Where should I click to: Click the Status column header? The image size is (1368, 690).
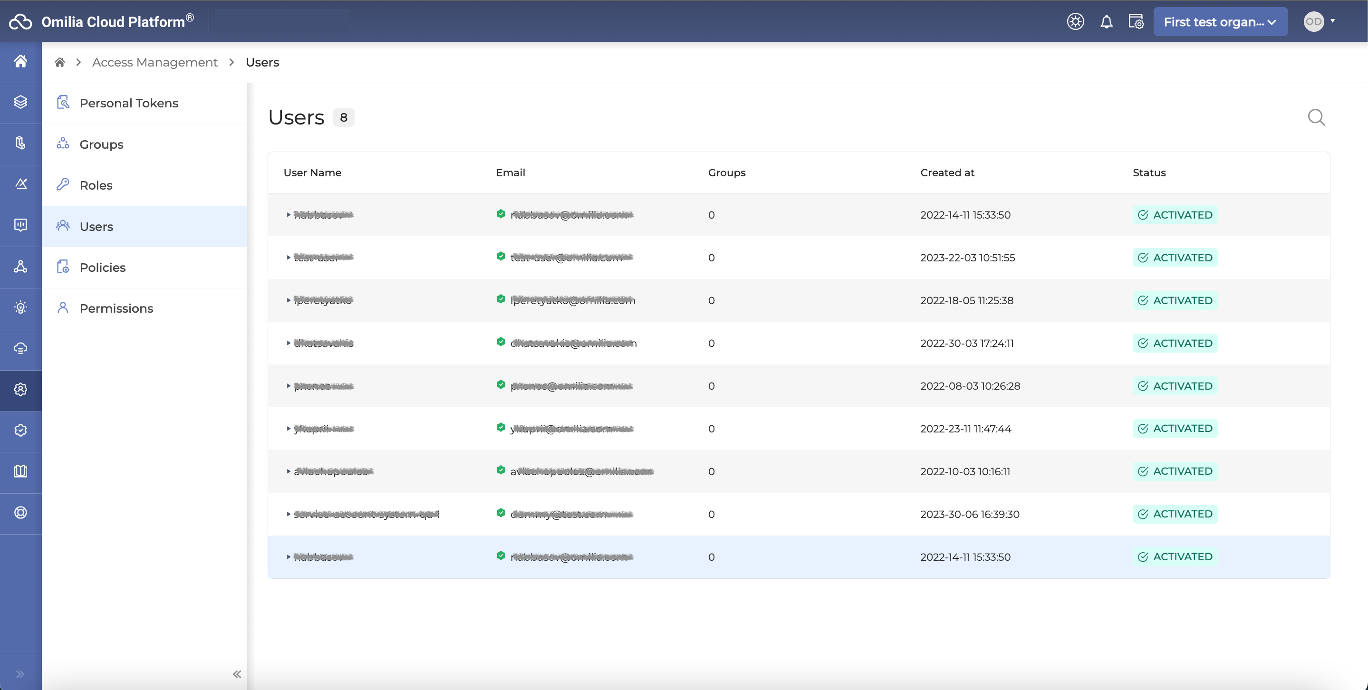point(1149,172)
